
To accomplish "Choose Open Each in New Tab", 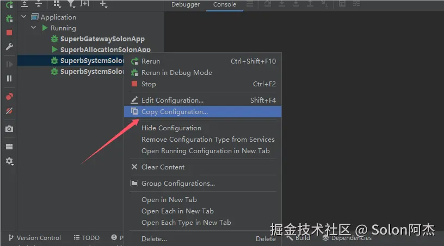I will click(x=203, y=211).
